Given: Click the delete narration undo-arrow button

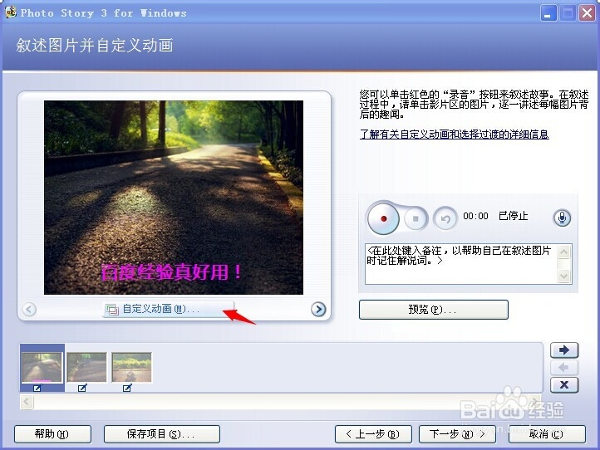Looking at the screenshot, I should [445, 218].
